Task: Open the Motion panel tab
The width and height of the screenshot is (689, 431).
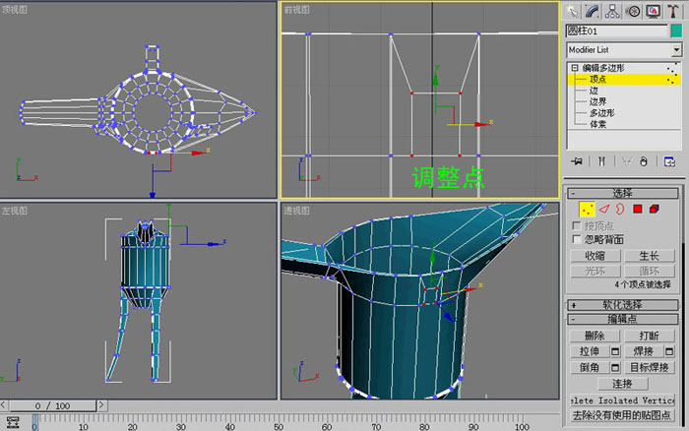Action: click(633, 12)
